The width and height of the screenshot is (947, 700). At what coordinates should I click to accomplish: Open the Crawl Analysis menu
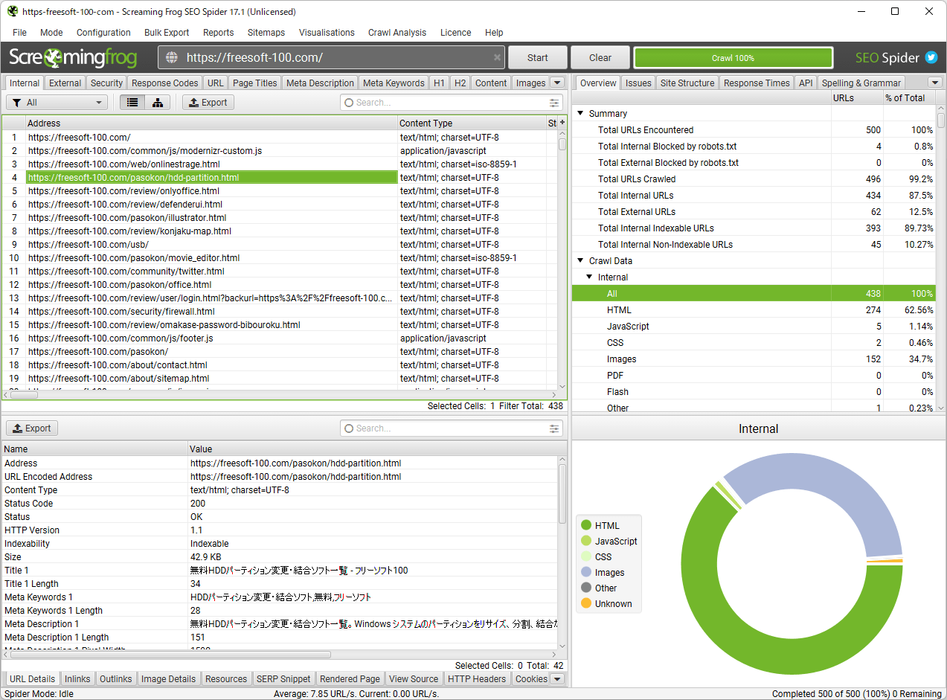397,33
